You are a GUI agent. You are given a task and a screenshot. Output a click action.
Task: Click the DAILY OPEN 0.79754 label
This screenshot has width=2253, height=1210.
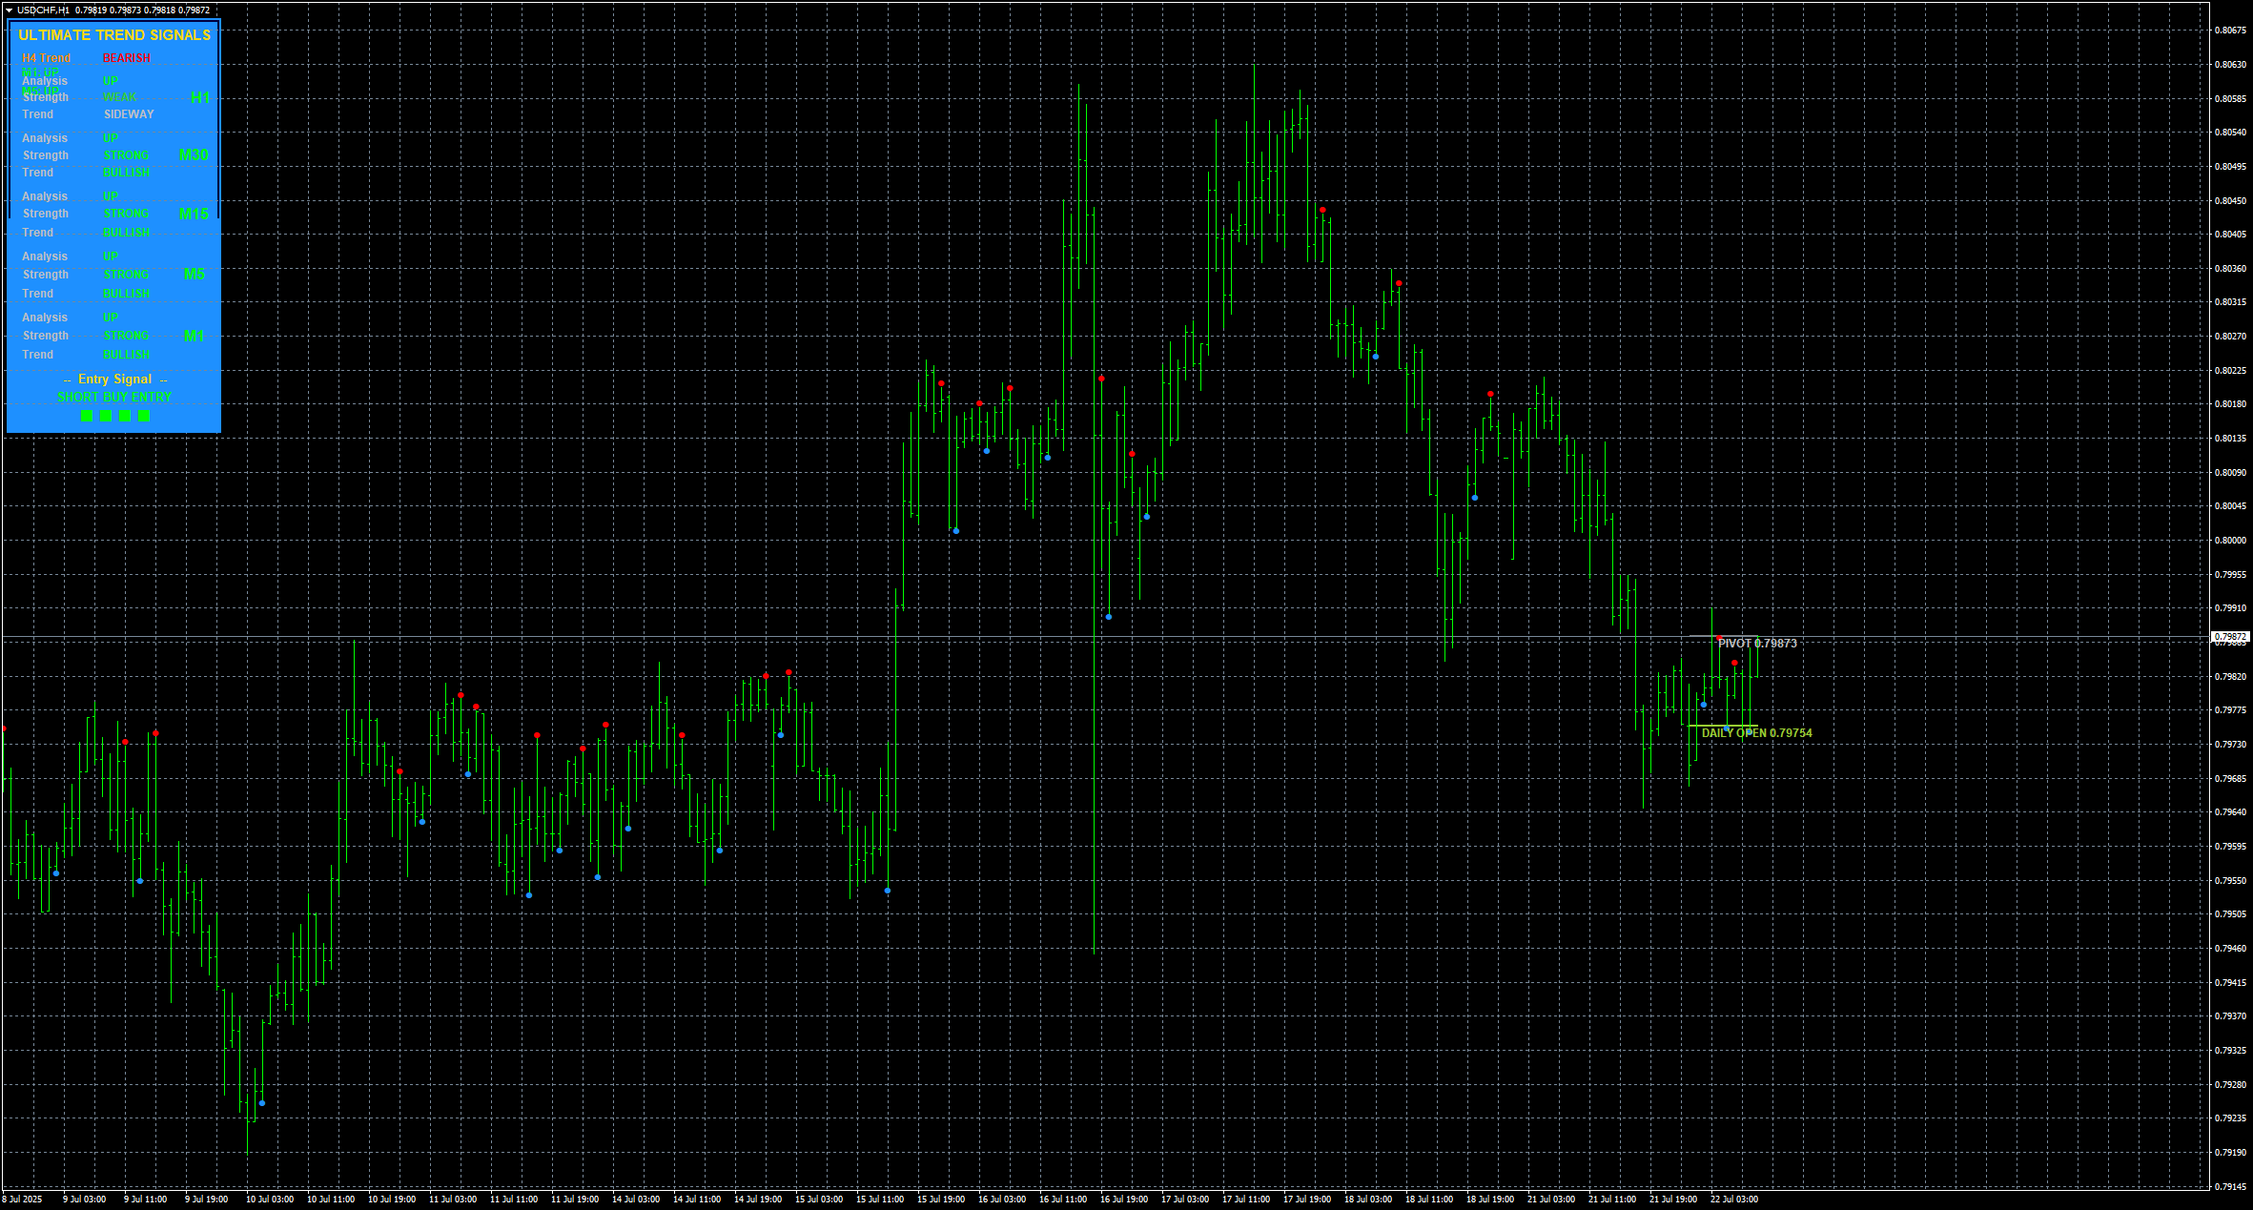coord(1757,733)
